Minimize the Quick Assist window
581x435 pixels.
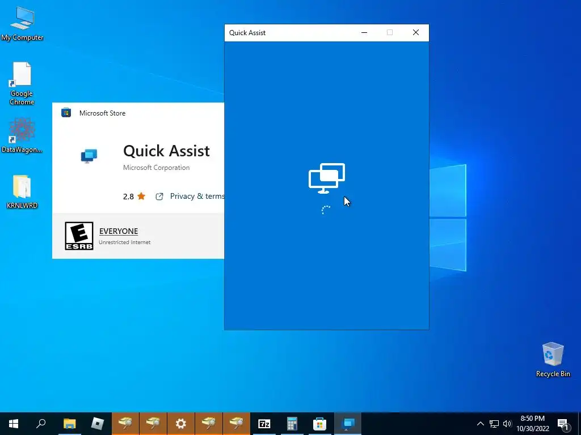(364, 32)
